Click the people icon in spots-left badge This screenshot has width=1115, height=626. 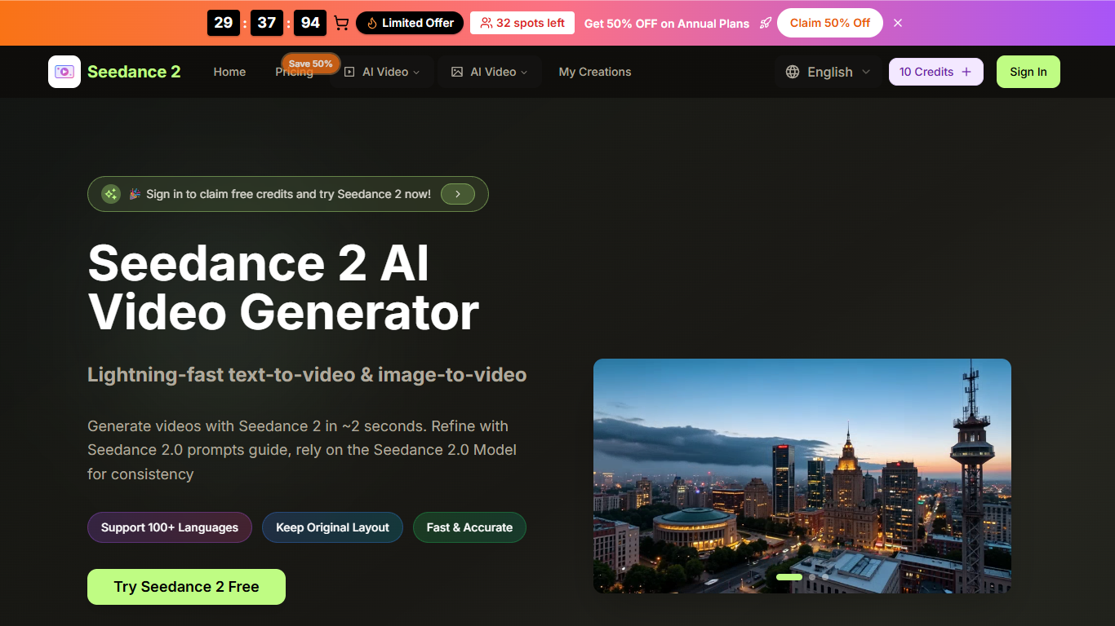486,23
